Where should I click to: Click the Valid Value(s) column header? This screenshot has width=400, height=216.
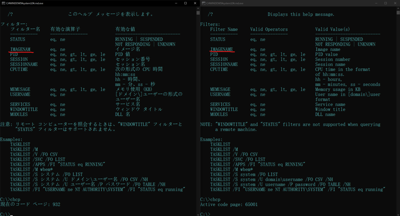(x=333, y=29)
